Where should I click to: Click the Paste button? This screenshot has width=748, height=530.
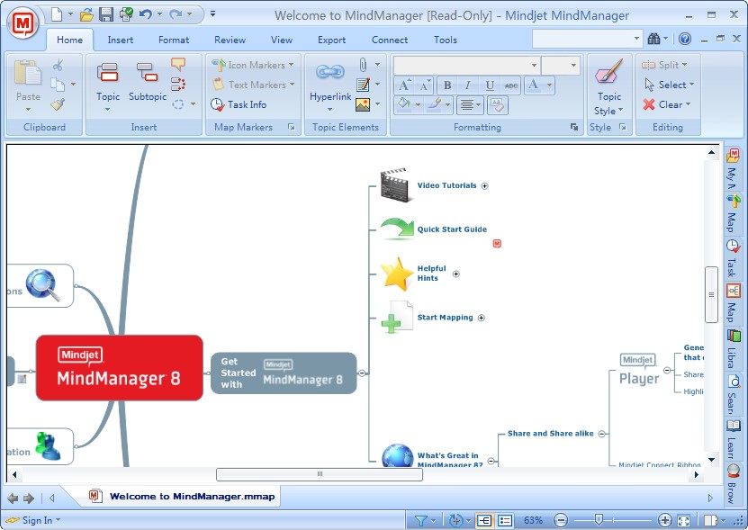pos(28,85)
